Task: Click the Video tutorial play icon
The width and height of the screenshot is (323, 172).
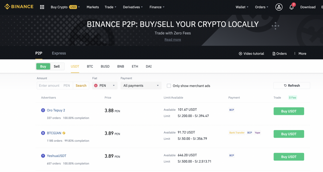Action: pyautogui.click(x=240, y=54)
